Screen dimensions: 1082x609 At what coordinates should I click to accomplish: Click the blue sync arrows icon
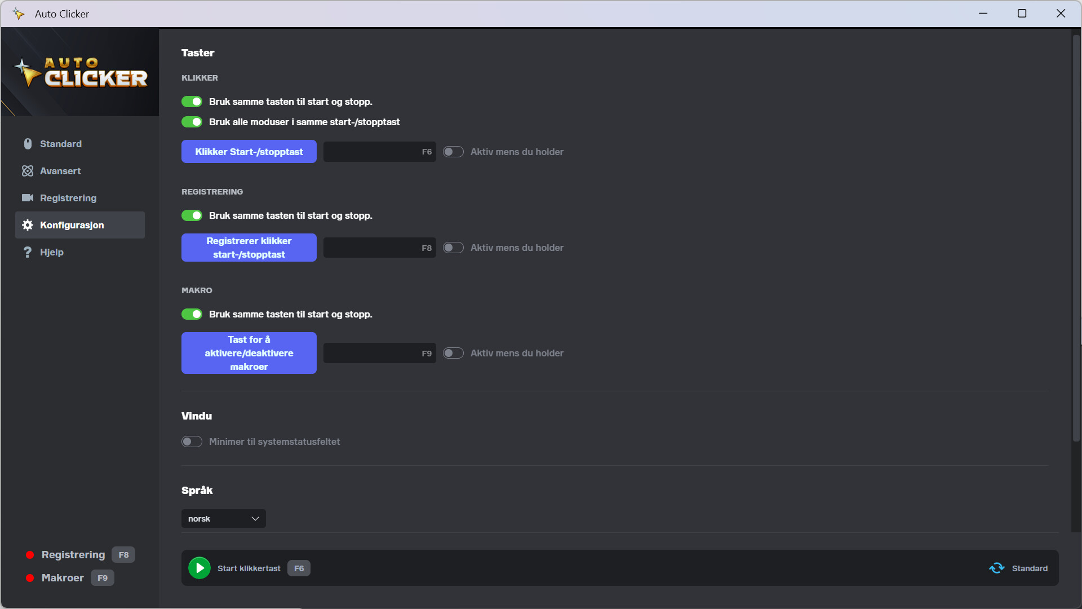[x=997, y=568]
